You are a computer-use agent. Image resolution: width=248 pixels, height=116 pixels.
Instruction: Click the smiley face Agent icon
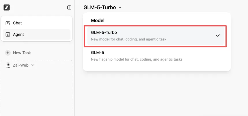point(8,34)
